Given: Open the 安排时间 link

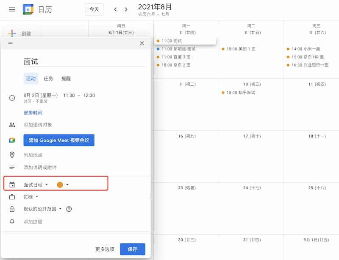Looking at the screenshot, I should [x=33, y=113].
